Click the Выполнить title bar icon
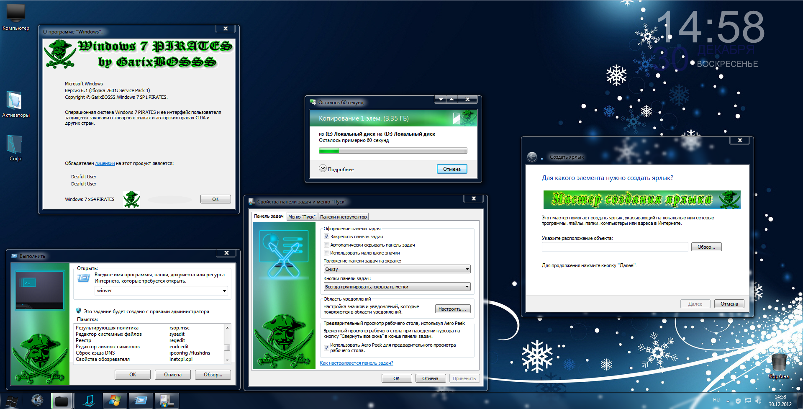 14,256
